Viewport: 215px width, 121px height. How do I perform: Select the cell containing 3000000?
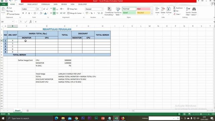pos(65,60)
